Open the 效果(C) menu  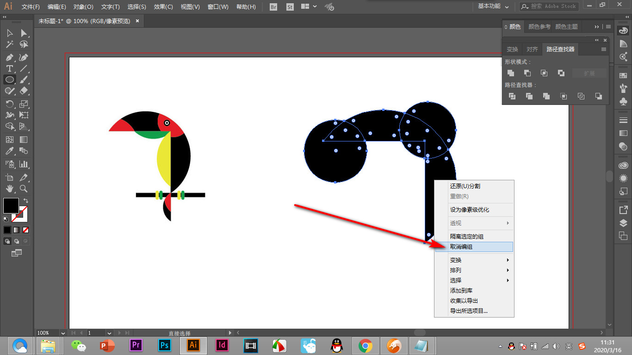pyautogui.click(x=163, y=7)
